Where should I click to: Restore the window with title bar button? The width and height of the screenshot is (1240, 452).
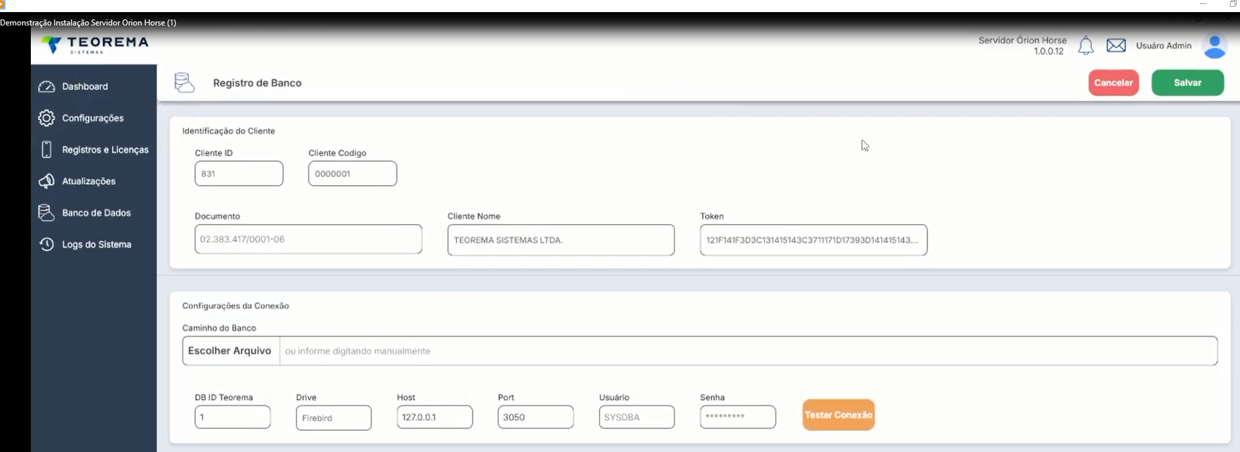(x=1233, y=4)
